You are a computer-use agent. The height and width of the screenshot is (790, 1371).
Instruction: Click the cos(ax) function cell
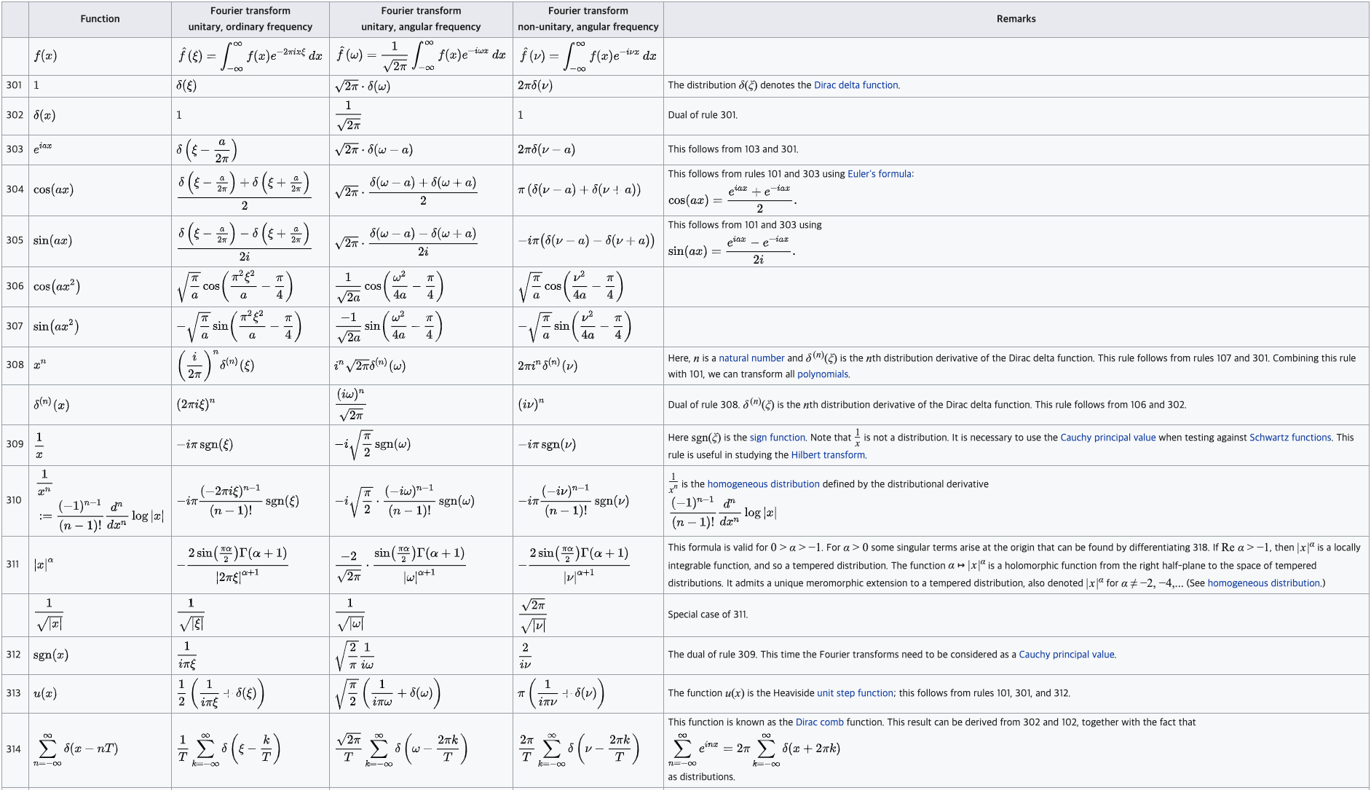click(x=100, y=190)
